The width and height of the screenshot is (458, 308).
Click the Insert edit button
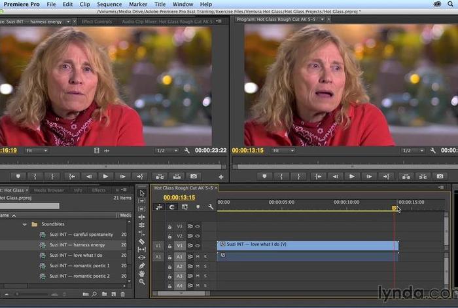(160, 176)
